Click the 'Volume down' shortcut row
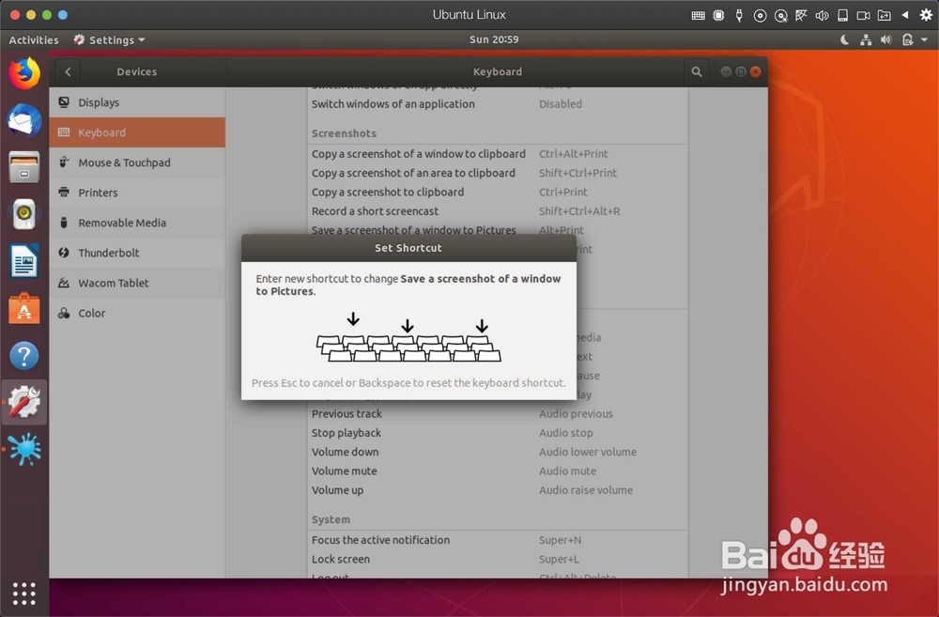The height and width of the screenshot is (617, 939). tap(498, 453)
